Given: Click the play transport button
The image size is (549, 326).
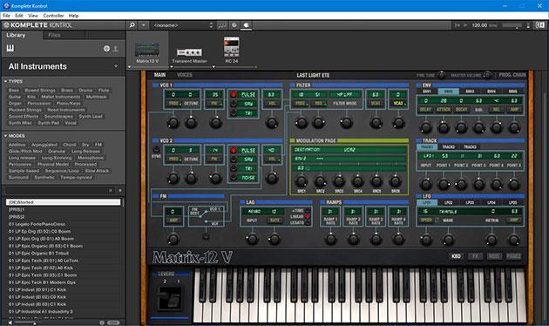Looking at the screenshot, I should 465,25.
